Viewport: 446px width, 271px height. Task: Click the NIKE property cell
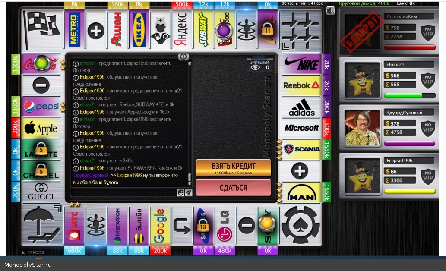[301, 64]
